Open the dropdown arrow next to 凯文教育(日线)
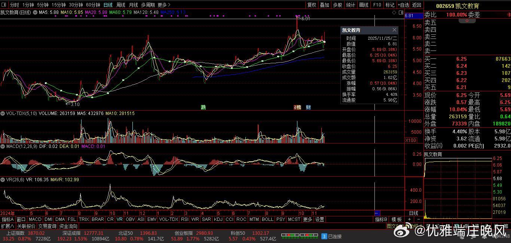 point(35,12)
